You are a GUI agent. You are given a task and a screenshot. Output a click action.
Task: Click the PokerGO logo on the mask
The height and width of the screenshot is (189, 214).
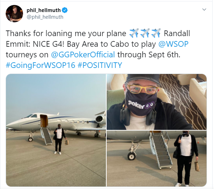click(141, 105)
